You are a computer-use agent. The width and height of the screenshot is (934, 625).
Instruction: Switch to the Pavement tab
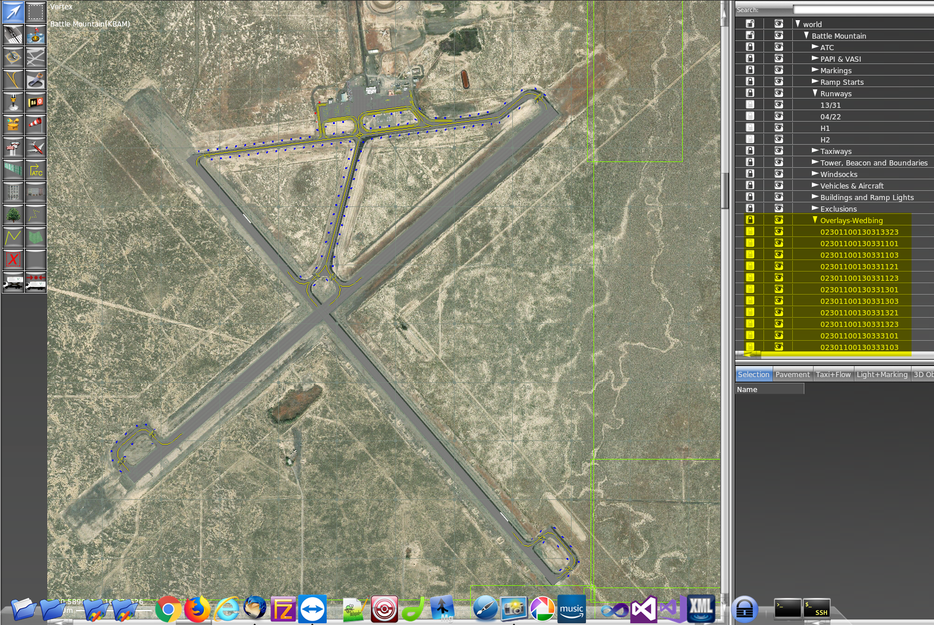click(x=792, y=375)
